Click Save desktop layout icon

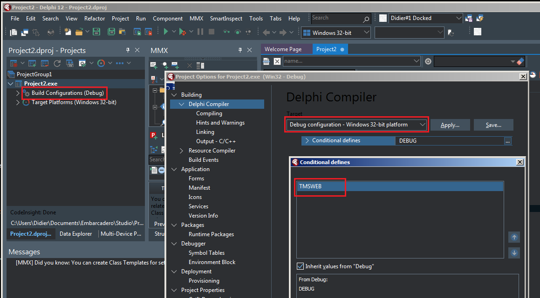click(x=469, y=18)
